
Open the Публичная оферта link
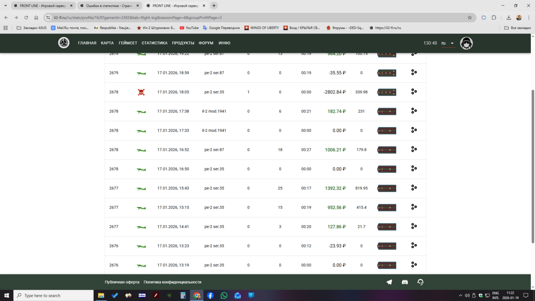pos(122,282)
